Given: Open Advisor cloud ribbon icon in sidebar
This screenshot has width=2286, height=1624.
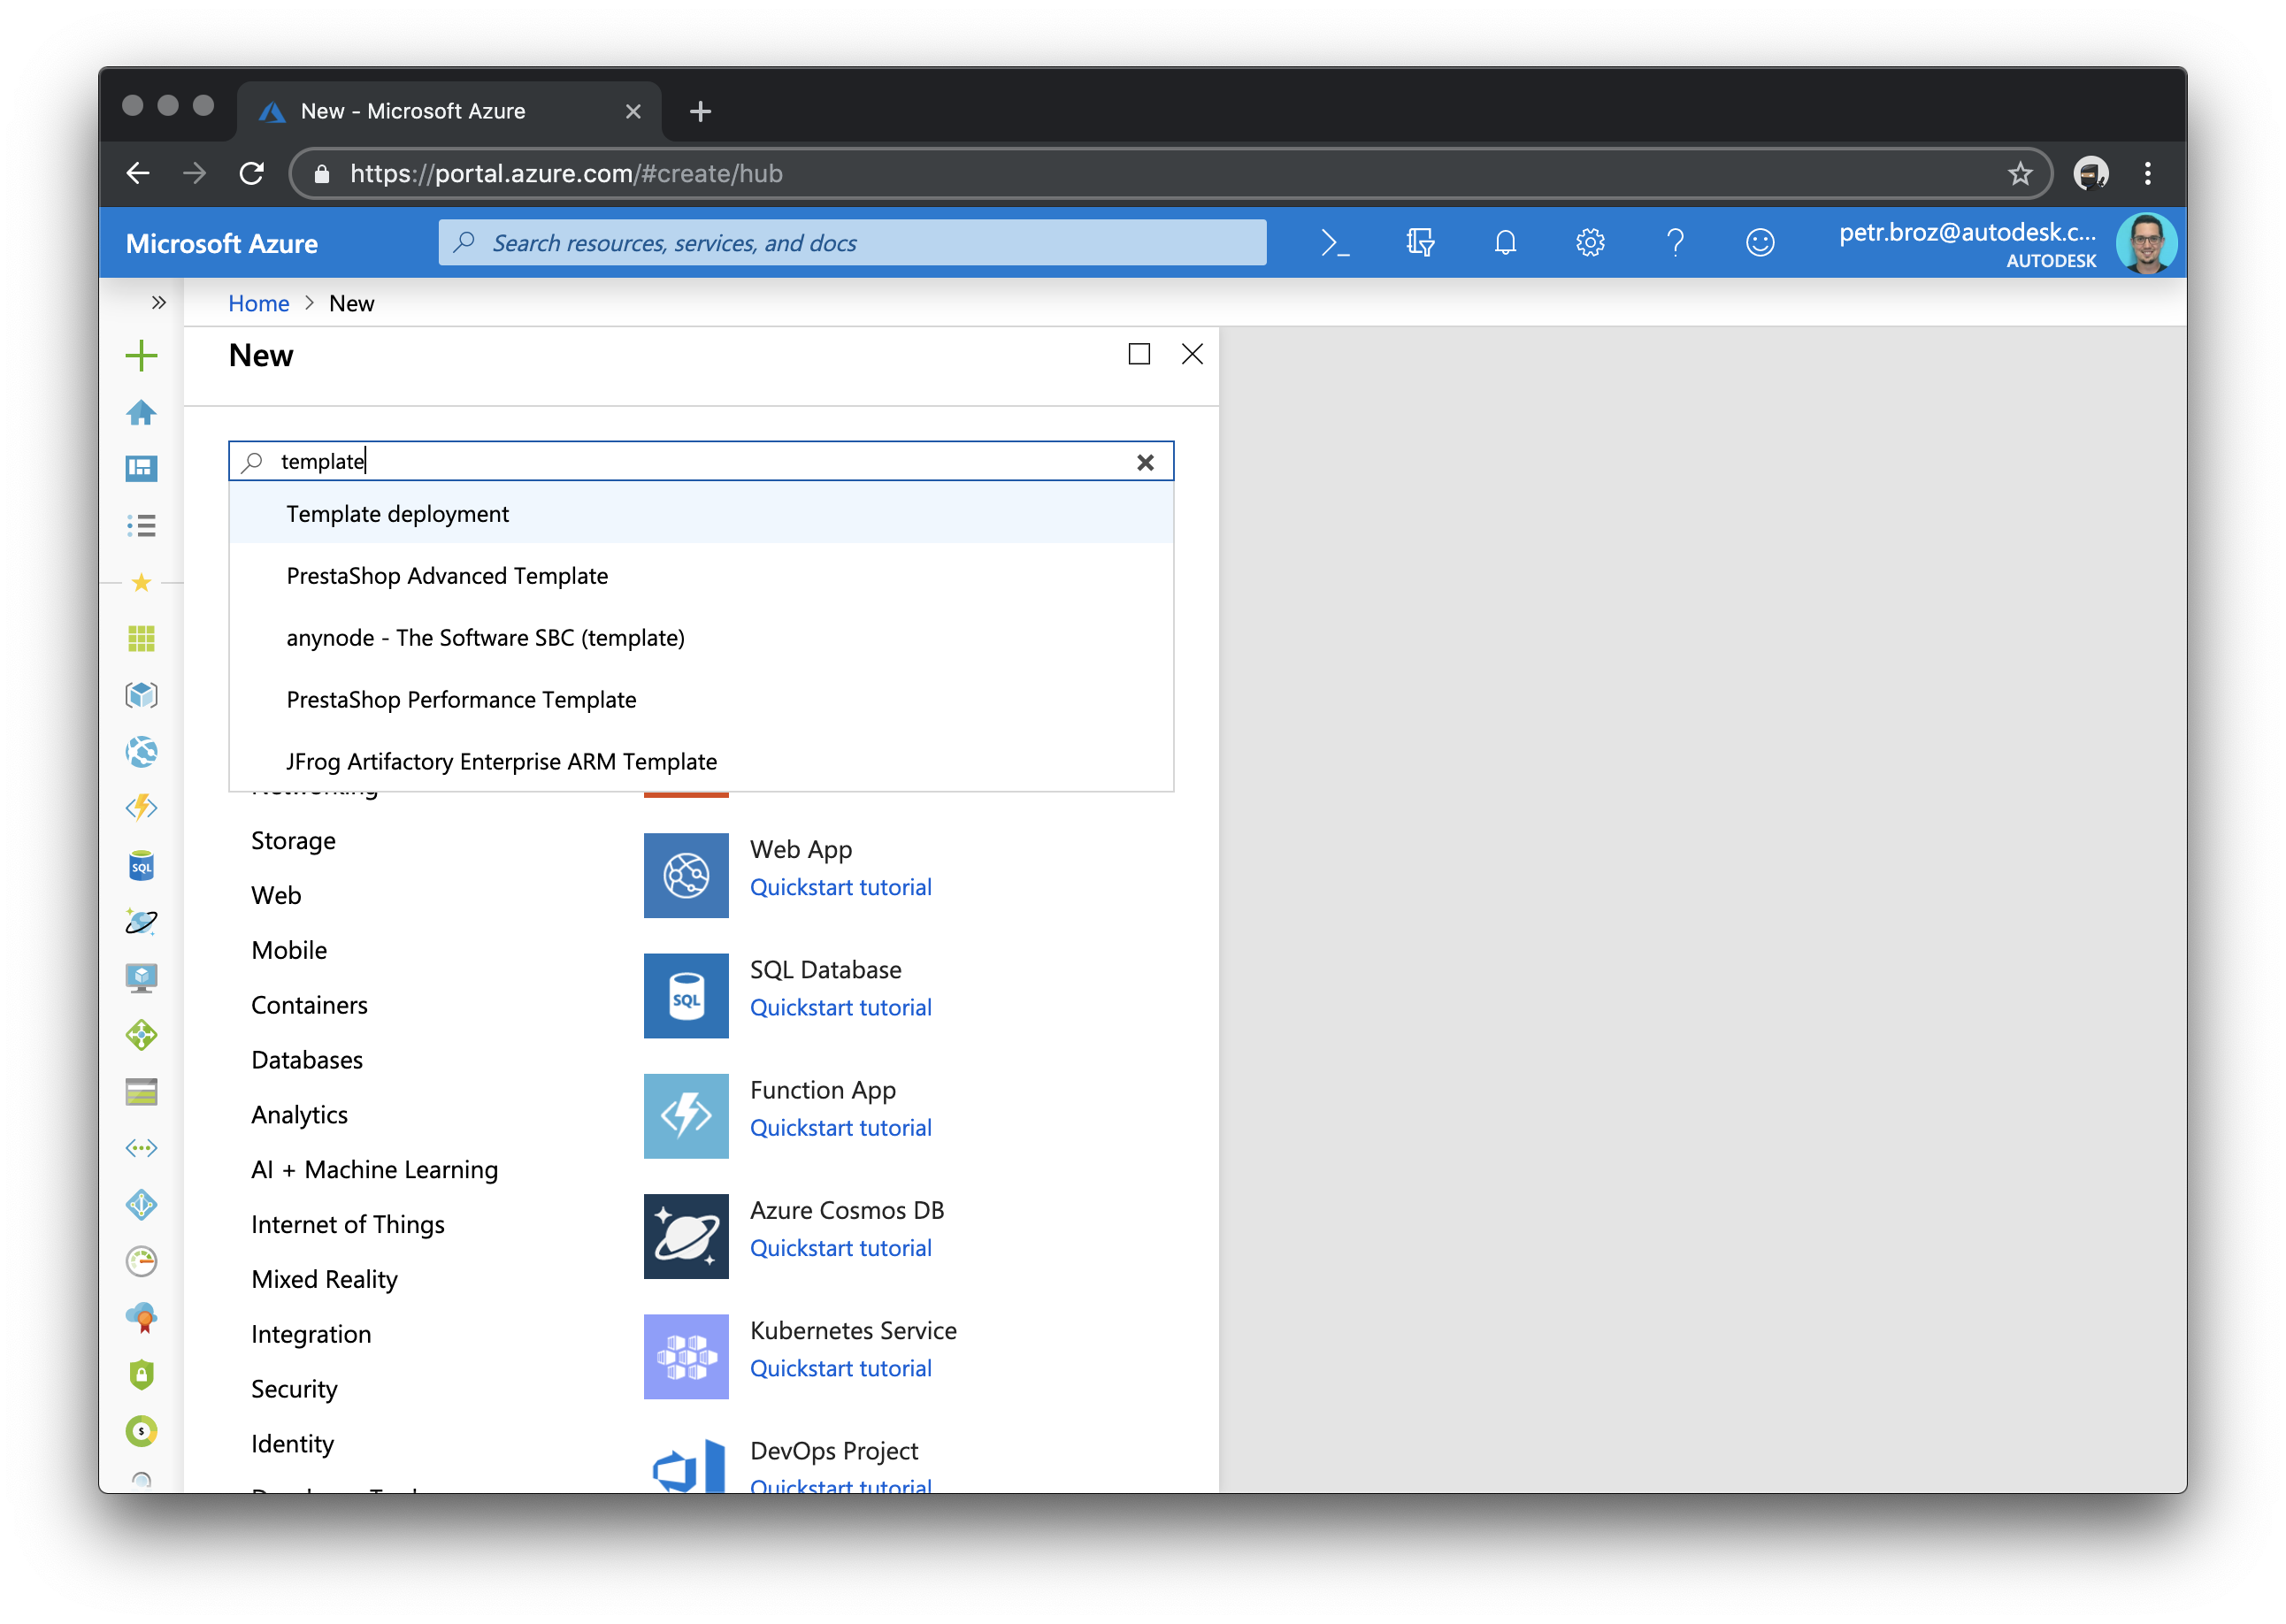Looking at the screenshot, I should [141, 1318].
